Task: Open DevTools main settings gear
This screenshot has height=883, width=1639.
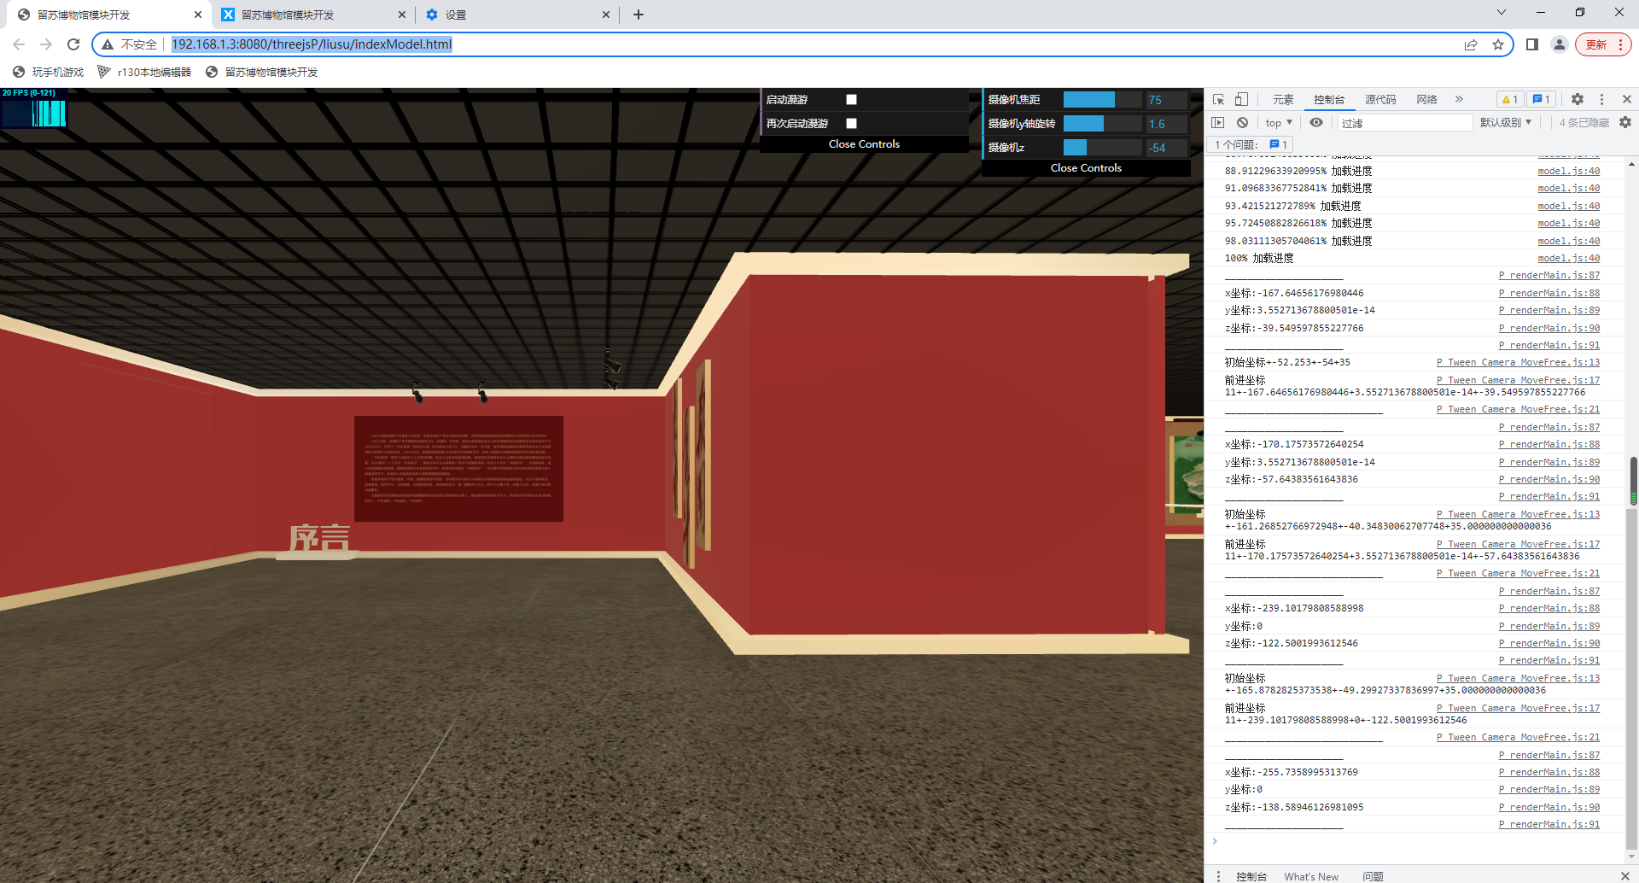Action: click(x=1578, y=99)
